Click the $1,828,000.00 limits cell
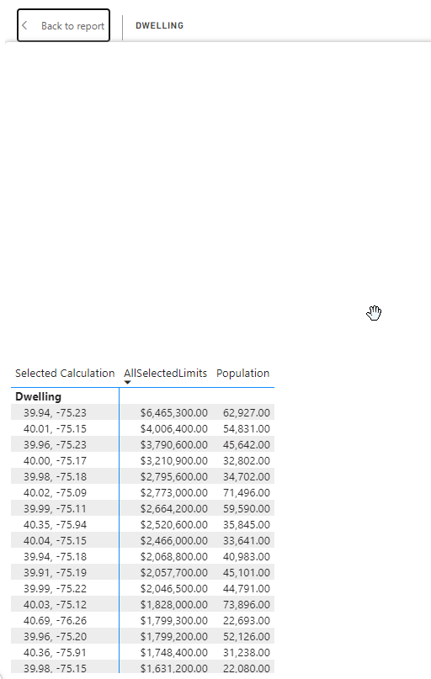This screenshot has width=431, height=679. [173, 605]
